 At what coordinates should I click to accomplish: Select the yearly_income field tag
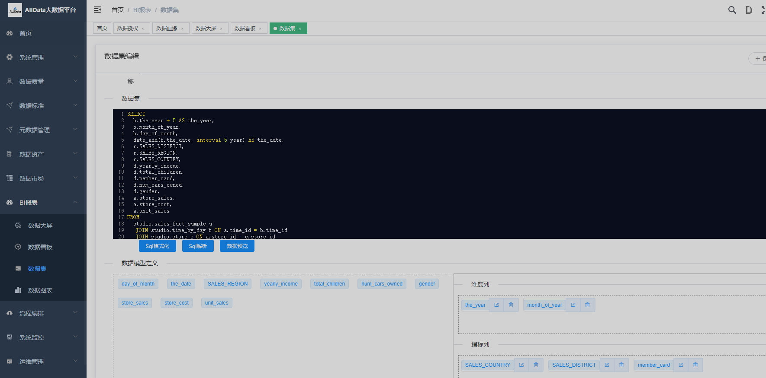coord(281,284)
